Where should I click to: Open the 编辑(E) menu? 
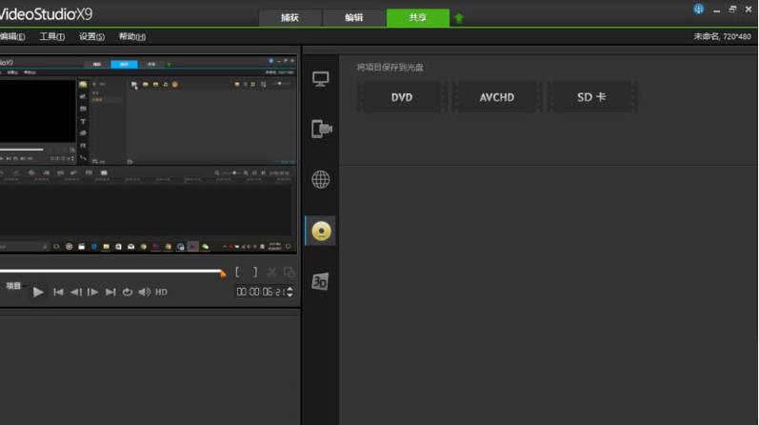[12, 37]
